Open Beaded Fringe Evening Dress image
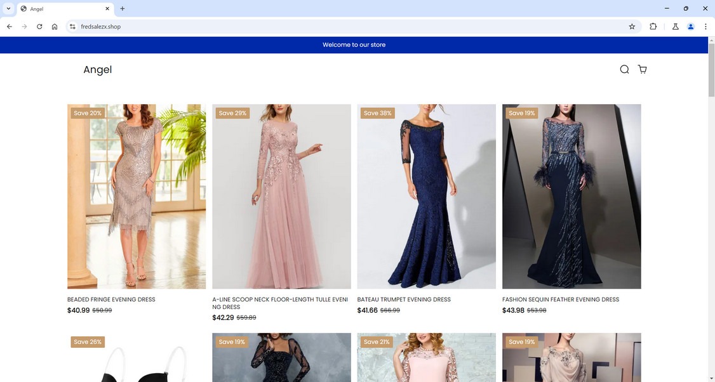Image resolution: width=715 pixels, height=382 pixels. click(x=137, y=197)
